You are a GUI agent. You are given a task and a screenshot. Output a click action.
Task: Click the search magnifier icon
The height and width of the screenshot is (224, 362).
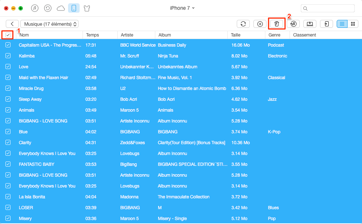pos(305,9)
